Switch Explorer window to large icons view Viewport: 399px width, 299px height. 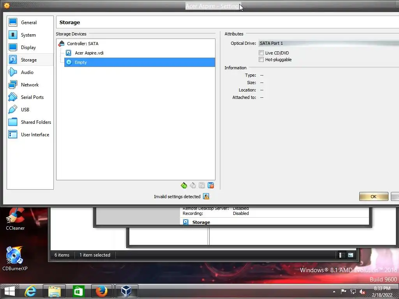[x=351, y=255]
